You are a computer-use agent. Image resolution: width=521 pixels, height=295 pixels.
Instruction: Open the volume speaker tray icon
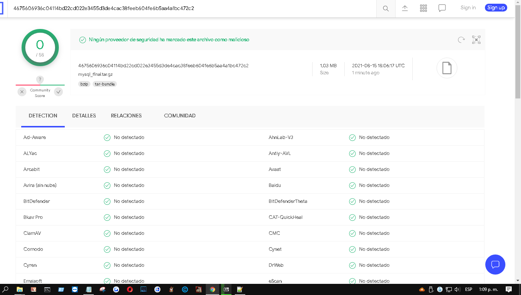pos(457,289)
